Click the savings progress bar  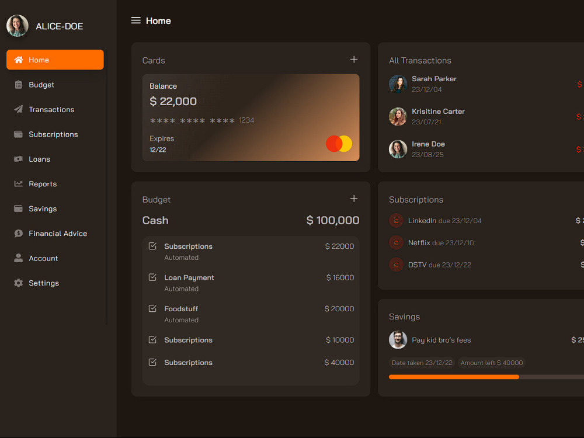[486, 377]
